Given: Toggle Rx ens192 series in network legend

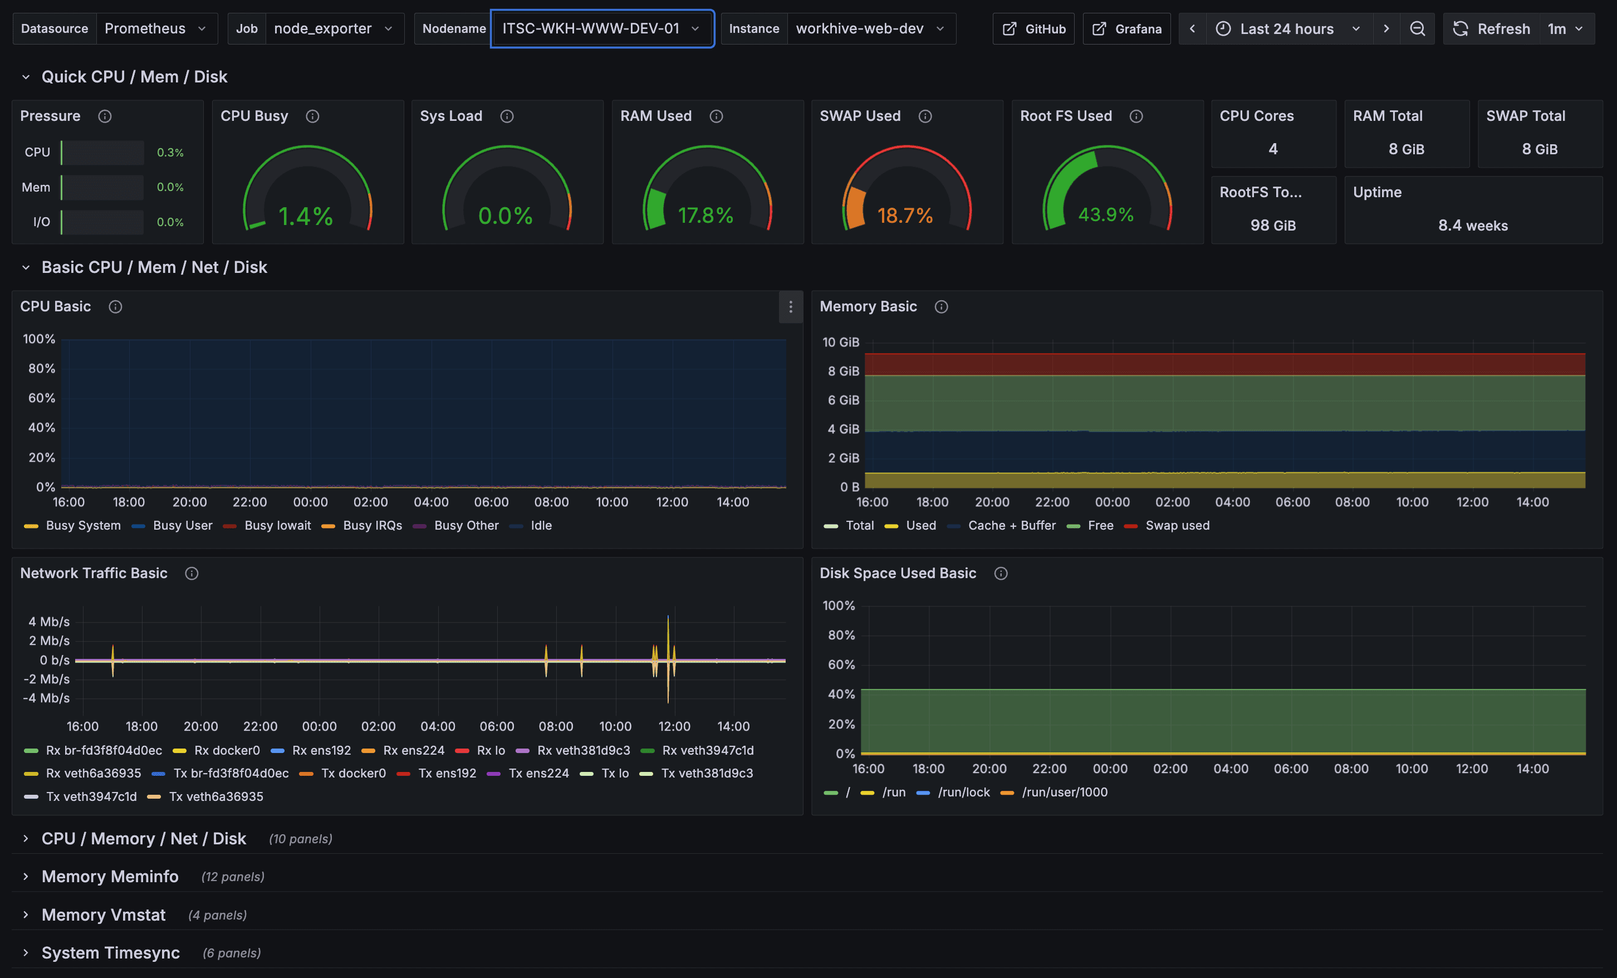Looking at the screenshot, I should point(321,750).
